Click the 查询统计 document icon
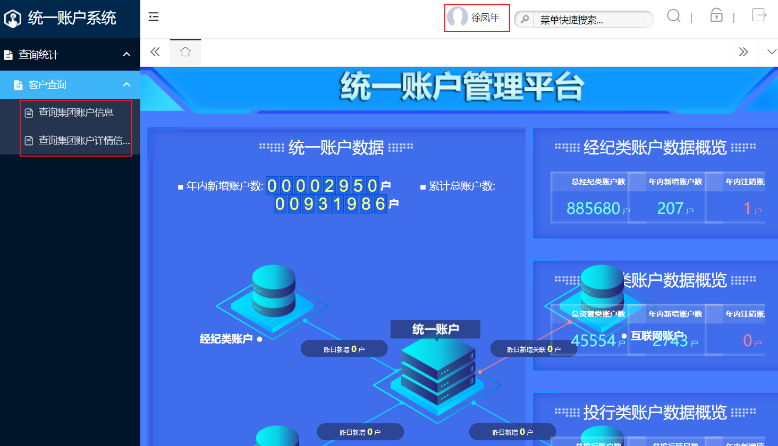 (x=8, y=55)
